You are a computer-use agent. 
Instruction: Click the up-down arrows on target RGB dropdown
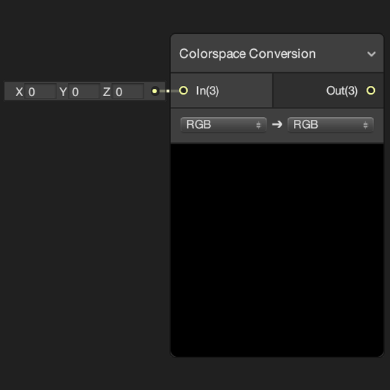tap(365, 125)
